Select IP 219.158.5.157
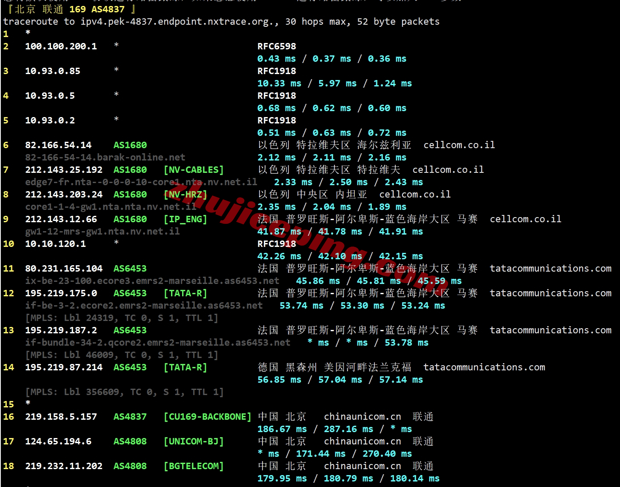 point(61,417)
